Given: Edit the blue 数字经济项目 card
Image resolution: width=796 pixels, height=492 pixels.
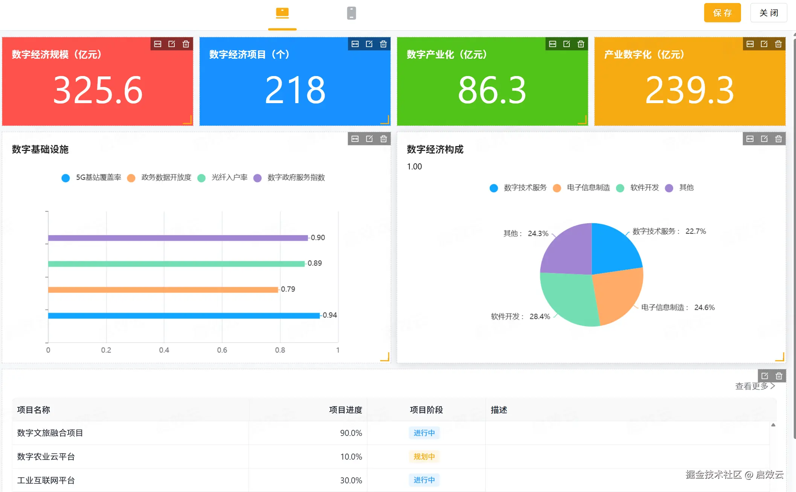Looking at the screenshot, I should [x=369, y=44].
